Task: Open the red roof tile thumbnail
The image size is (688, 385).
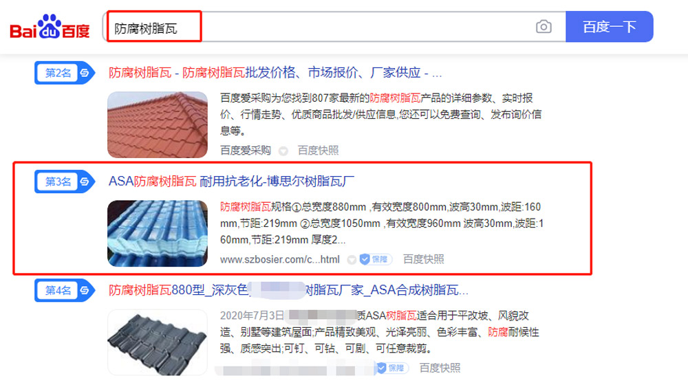Action: (158, 124)
